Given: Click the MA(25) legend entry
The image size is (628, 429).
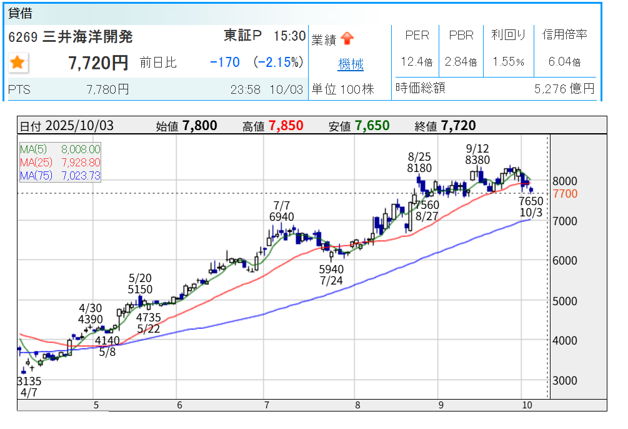Looking at the screenshot, I should point(60,163).
